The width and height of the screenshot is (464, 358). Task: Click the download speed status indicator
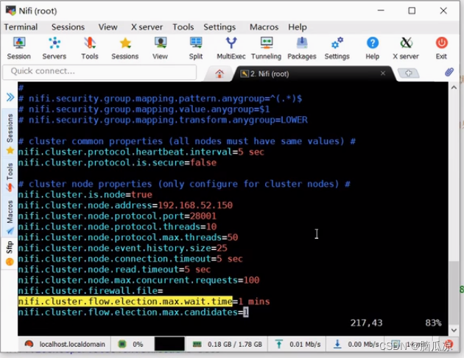coord(356,344)
